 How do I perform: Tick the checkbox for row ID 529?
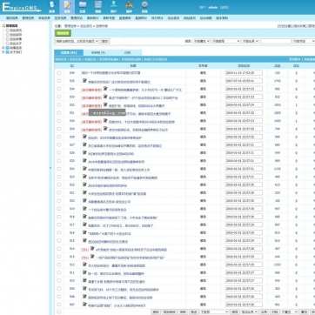tap(59, 129)
